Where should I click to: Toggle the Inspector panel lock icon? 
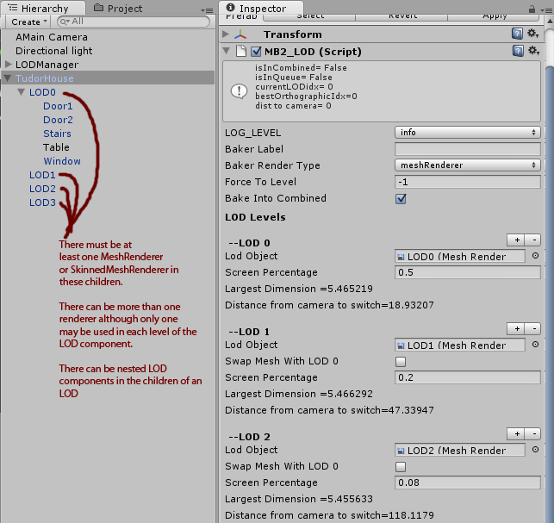[x=531, y=9]
